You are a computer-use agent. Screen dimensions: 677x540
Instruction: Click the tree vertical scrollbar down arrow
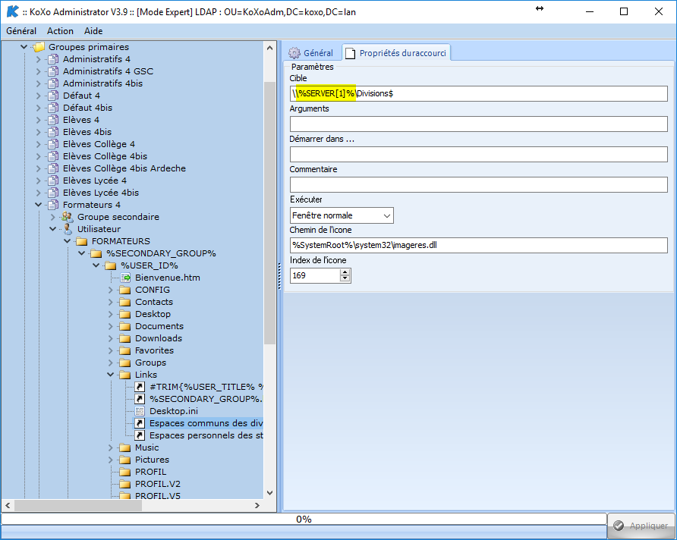pos(270,492)
